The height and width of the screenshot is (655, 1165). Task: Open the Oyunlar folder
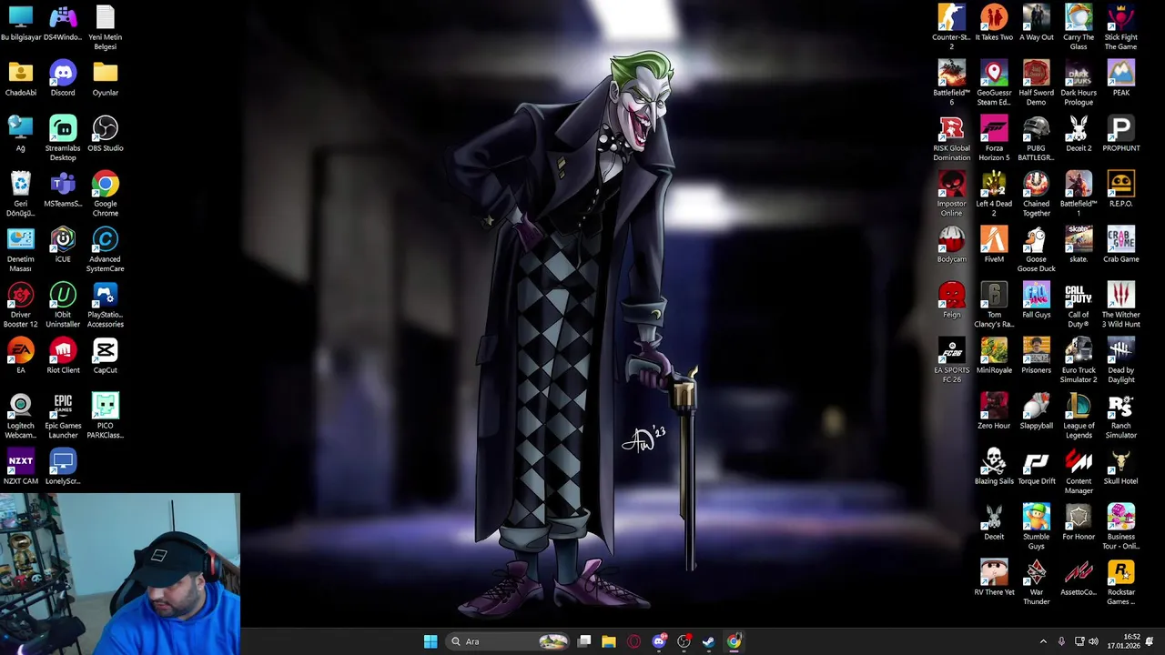click(105, 79)
